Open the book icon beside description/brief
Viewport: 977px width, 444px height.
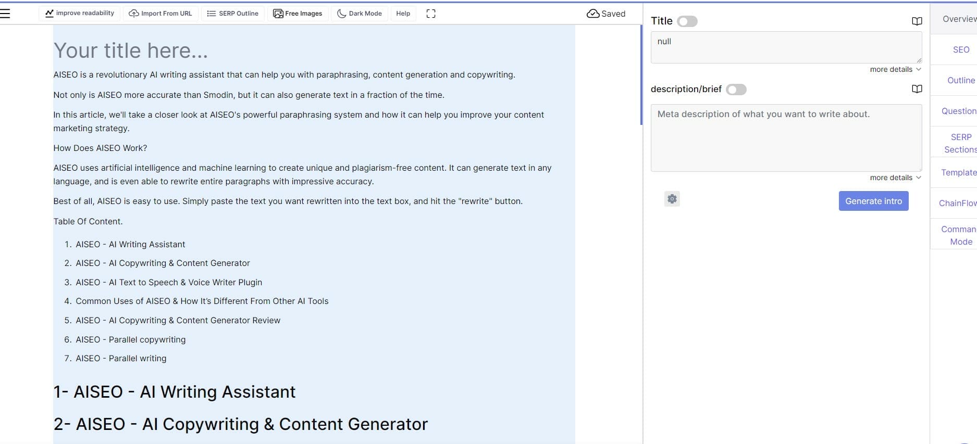tap(917, 89)
